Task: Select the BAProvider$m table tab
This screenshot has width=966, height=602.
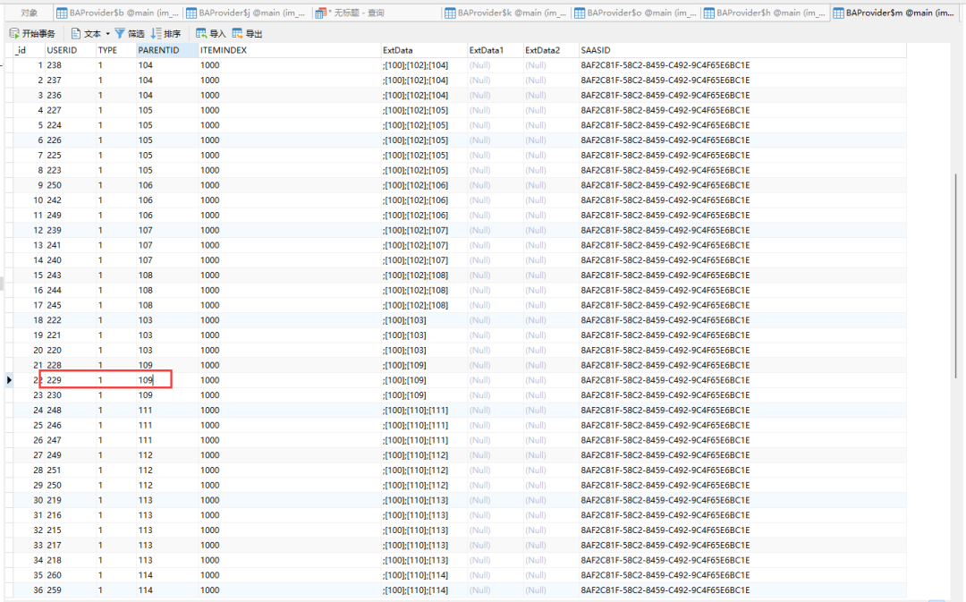Action: coord(894,13)
